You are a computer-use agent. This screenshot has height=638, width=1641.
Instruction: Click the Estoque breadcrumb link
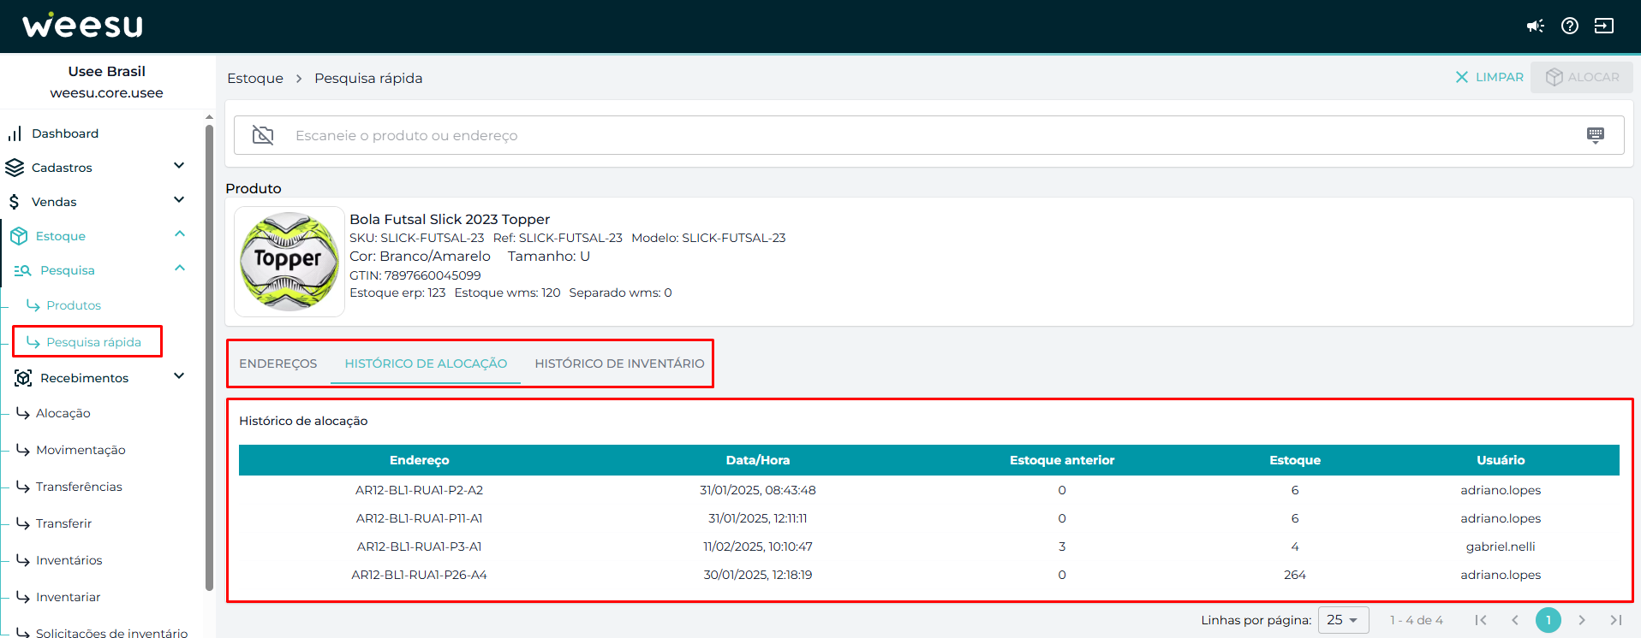point(255,78)
